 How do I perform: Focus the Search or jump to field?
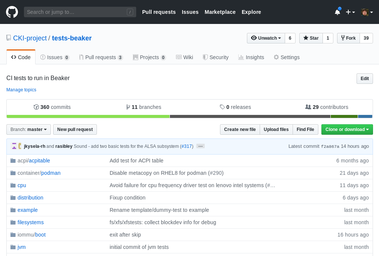pos(80,12)
